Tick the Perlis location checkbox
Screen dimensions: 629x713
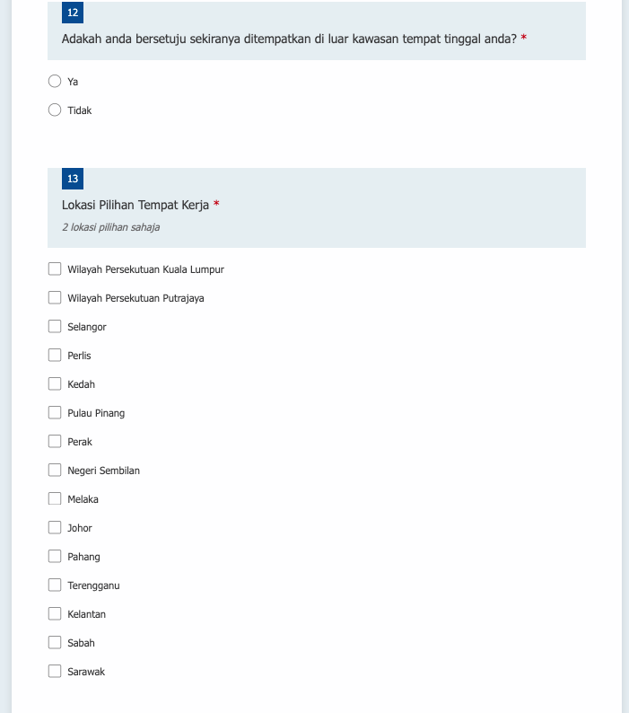pyautogui.click(x=55, y=355)
